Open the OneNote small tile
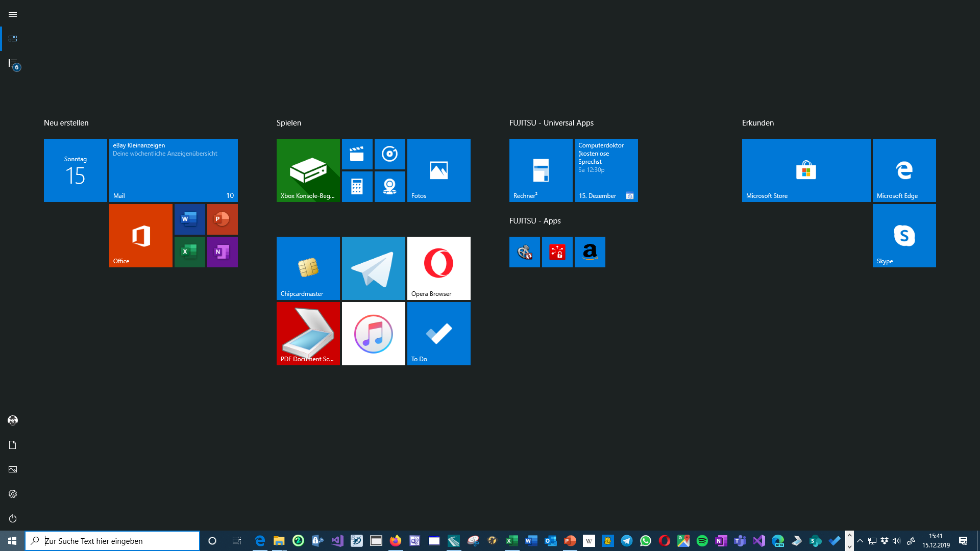Viewport: 980px width, 551px height. [222, 252]
